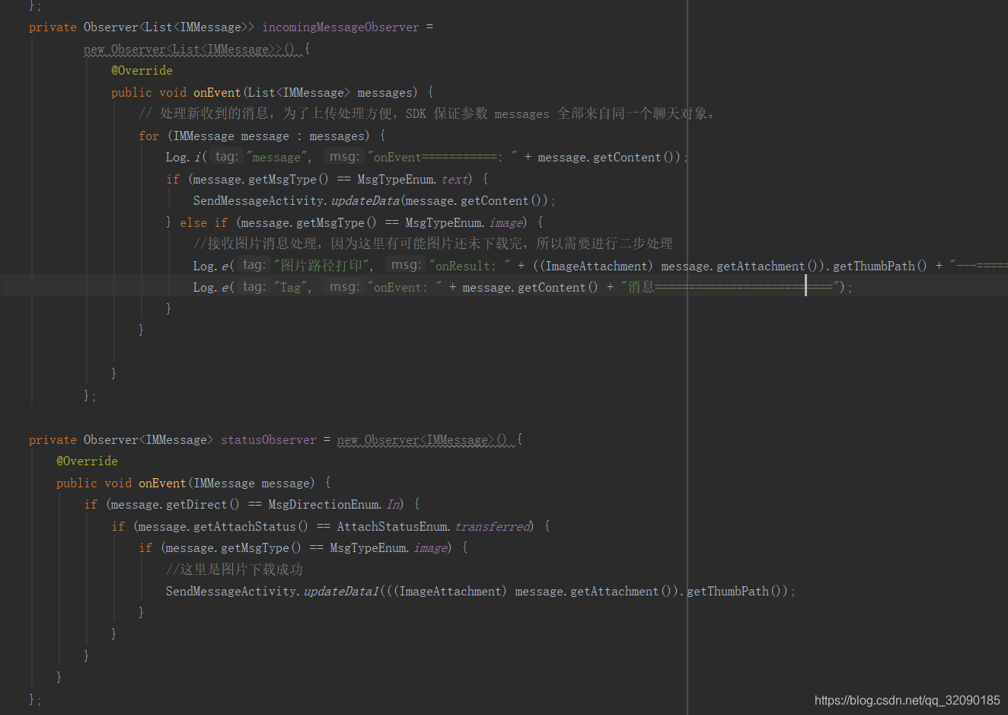Click the folded 'new Observer<List<IMMessage>>()' expression
Image resolution: width=1008 pixels, height=715 pixels.
point(193,49)
